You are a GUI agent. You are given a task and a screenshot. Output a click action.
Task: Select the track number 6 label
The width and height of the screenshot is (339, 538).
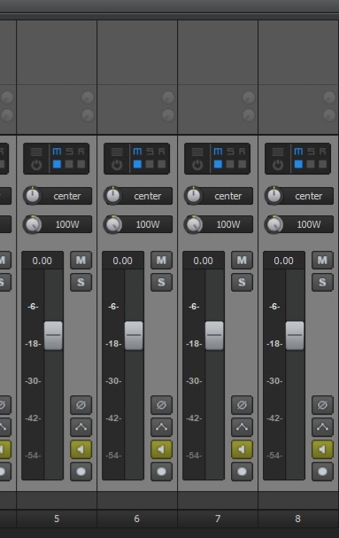tap(137, 519)
